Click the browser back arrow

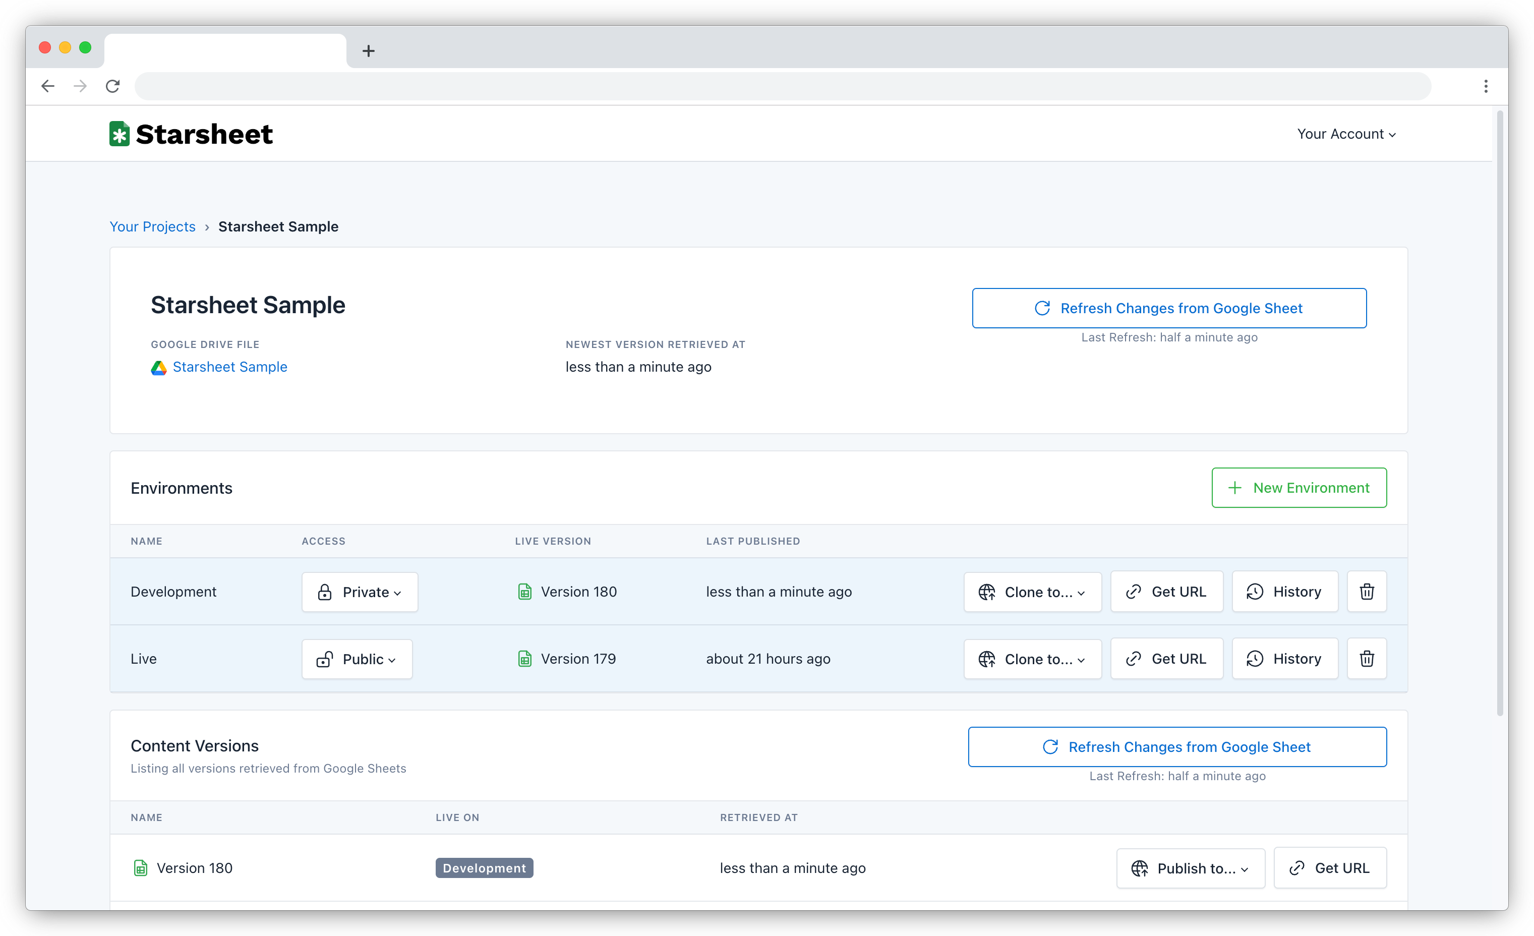point(48,86)
